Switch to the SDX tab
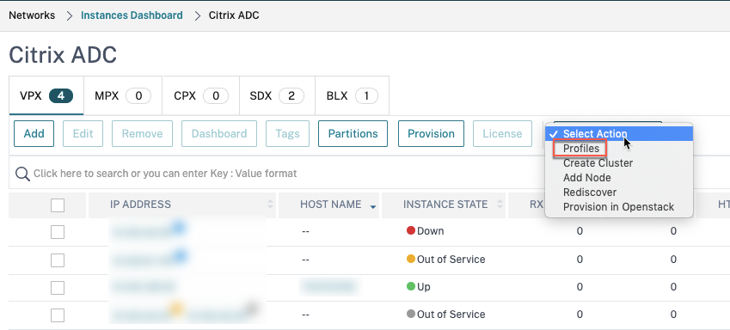The width and height of the screenshot is (730, 330). pyautogui.click(x=277, y=96)
